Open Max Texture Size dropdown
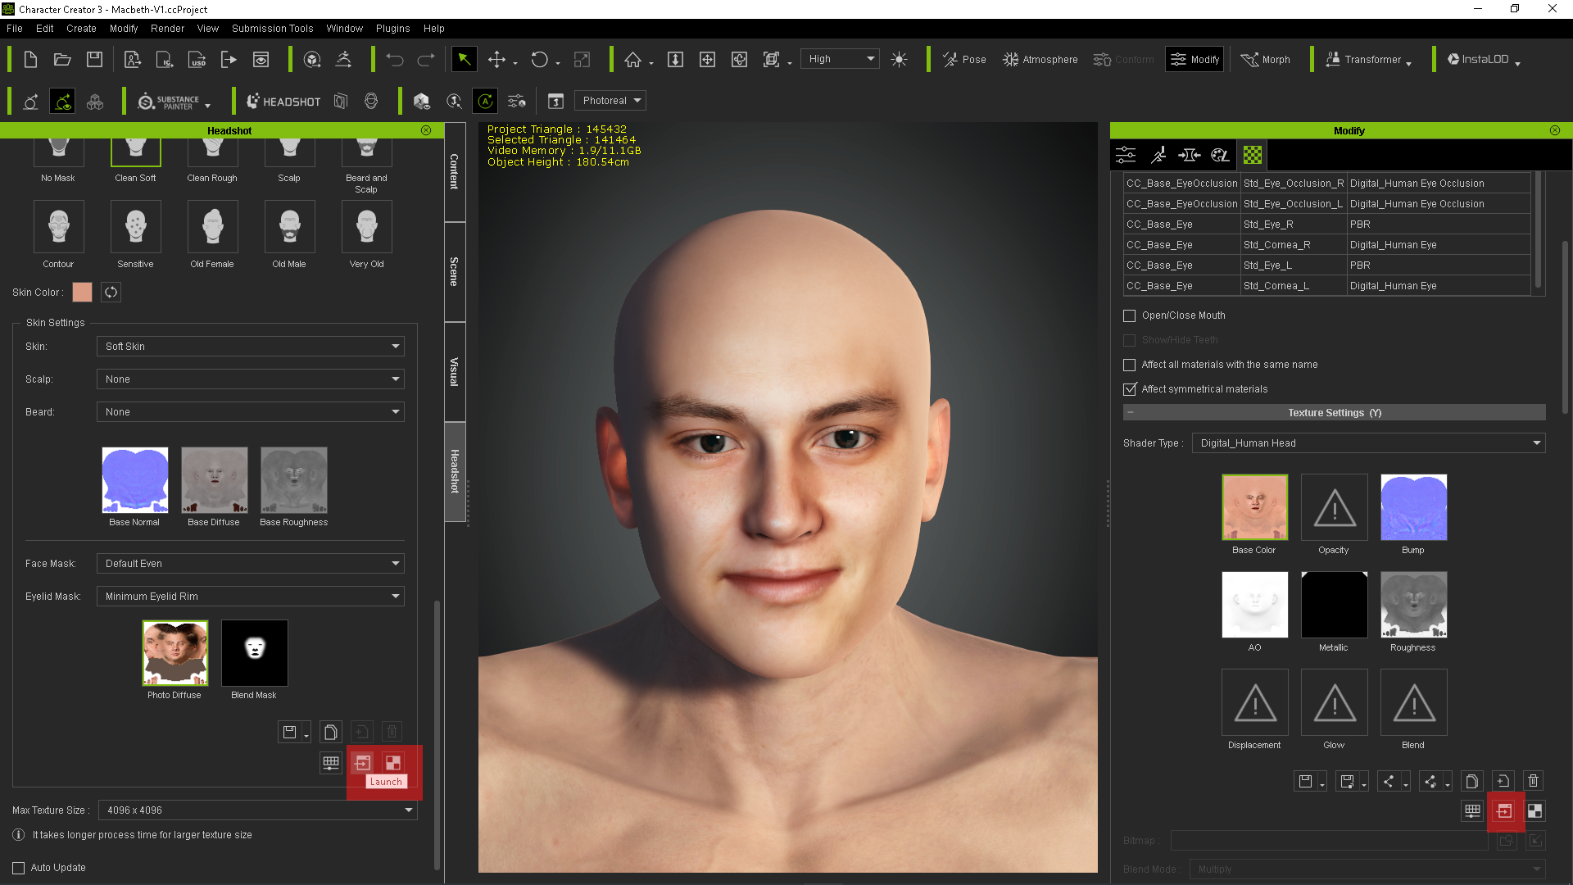The image size is (1573, 885). 257,810
